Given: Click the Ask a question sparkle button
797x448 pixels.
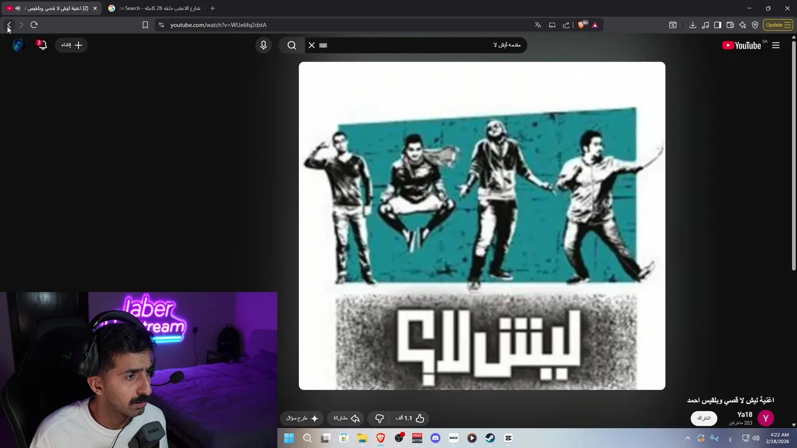Looking at the screenshot, I should pos(302,418).
